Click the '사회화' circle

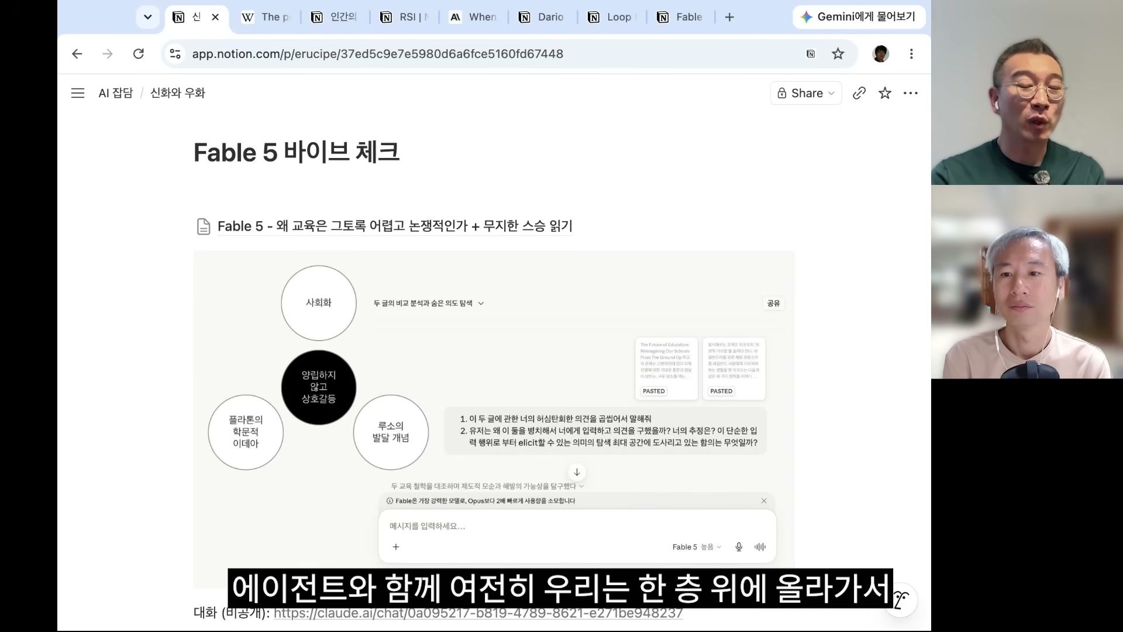[x=319, y=303]
